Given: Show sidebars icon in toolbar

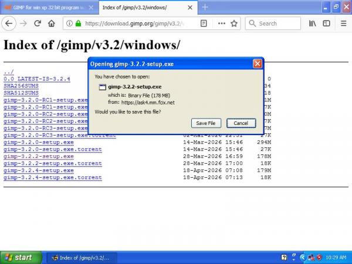Looking at the screenshot, I should [326, 23].
